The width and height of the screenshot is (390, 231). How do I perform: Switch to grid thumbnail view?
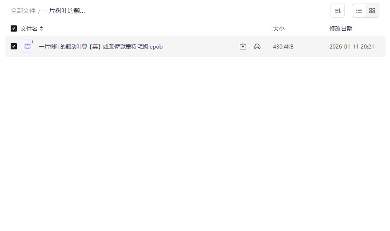point(372,11)
